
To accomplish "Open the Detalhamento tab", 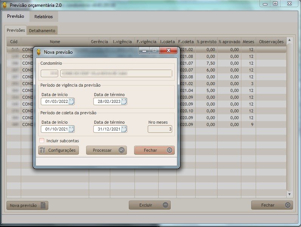I will click(42, 31).
